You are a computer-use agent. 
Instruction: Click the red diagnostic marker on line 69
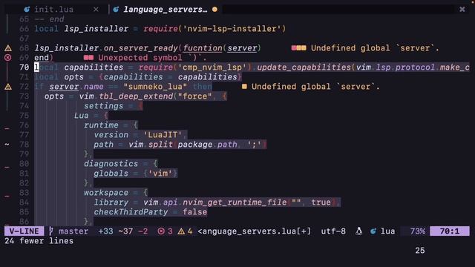point(88,58)
